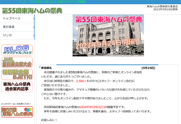Click the お楽しみに！ closing line

(49, 120)
